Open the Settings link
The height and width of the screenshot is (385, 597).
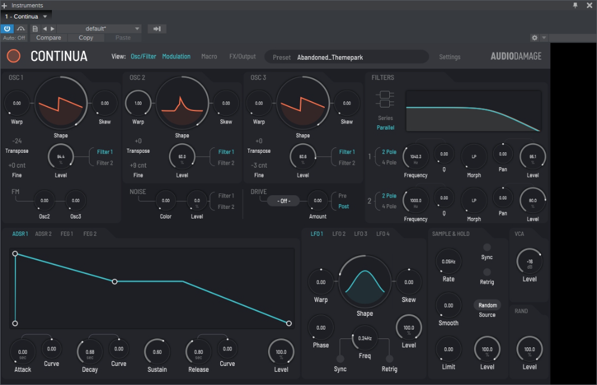click(450, 57)
